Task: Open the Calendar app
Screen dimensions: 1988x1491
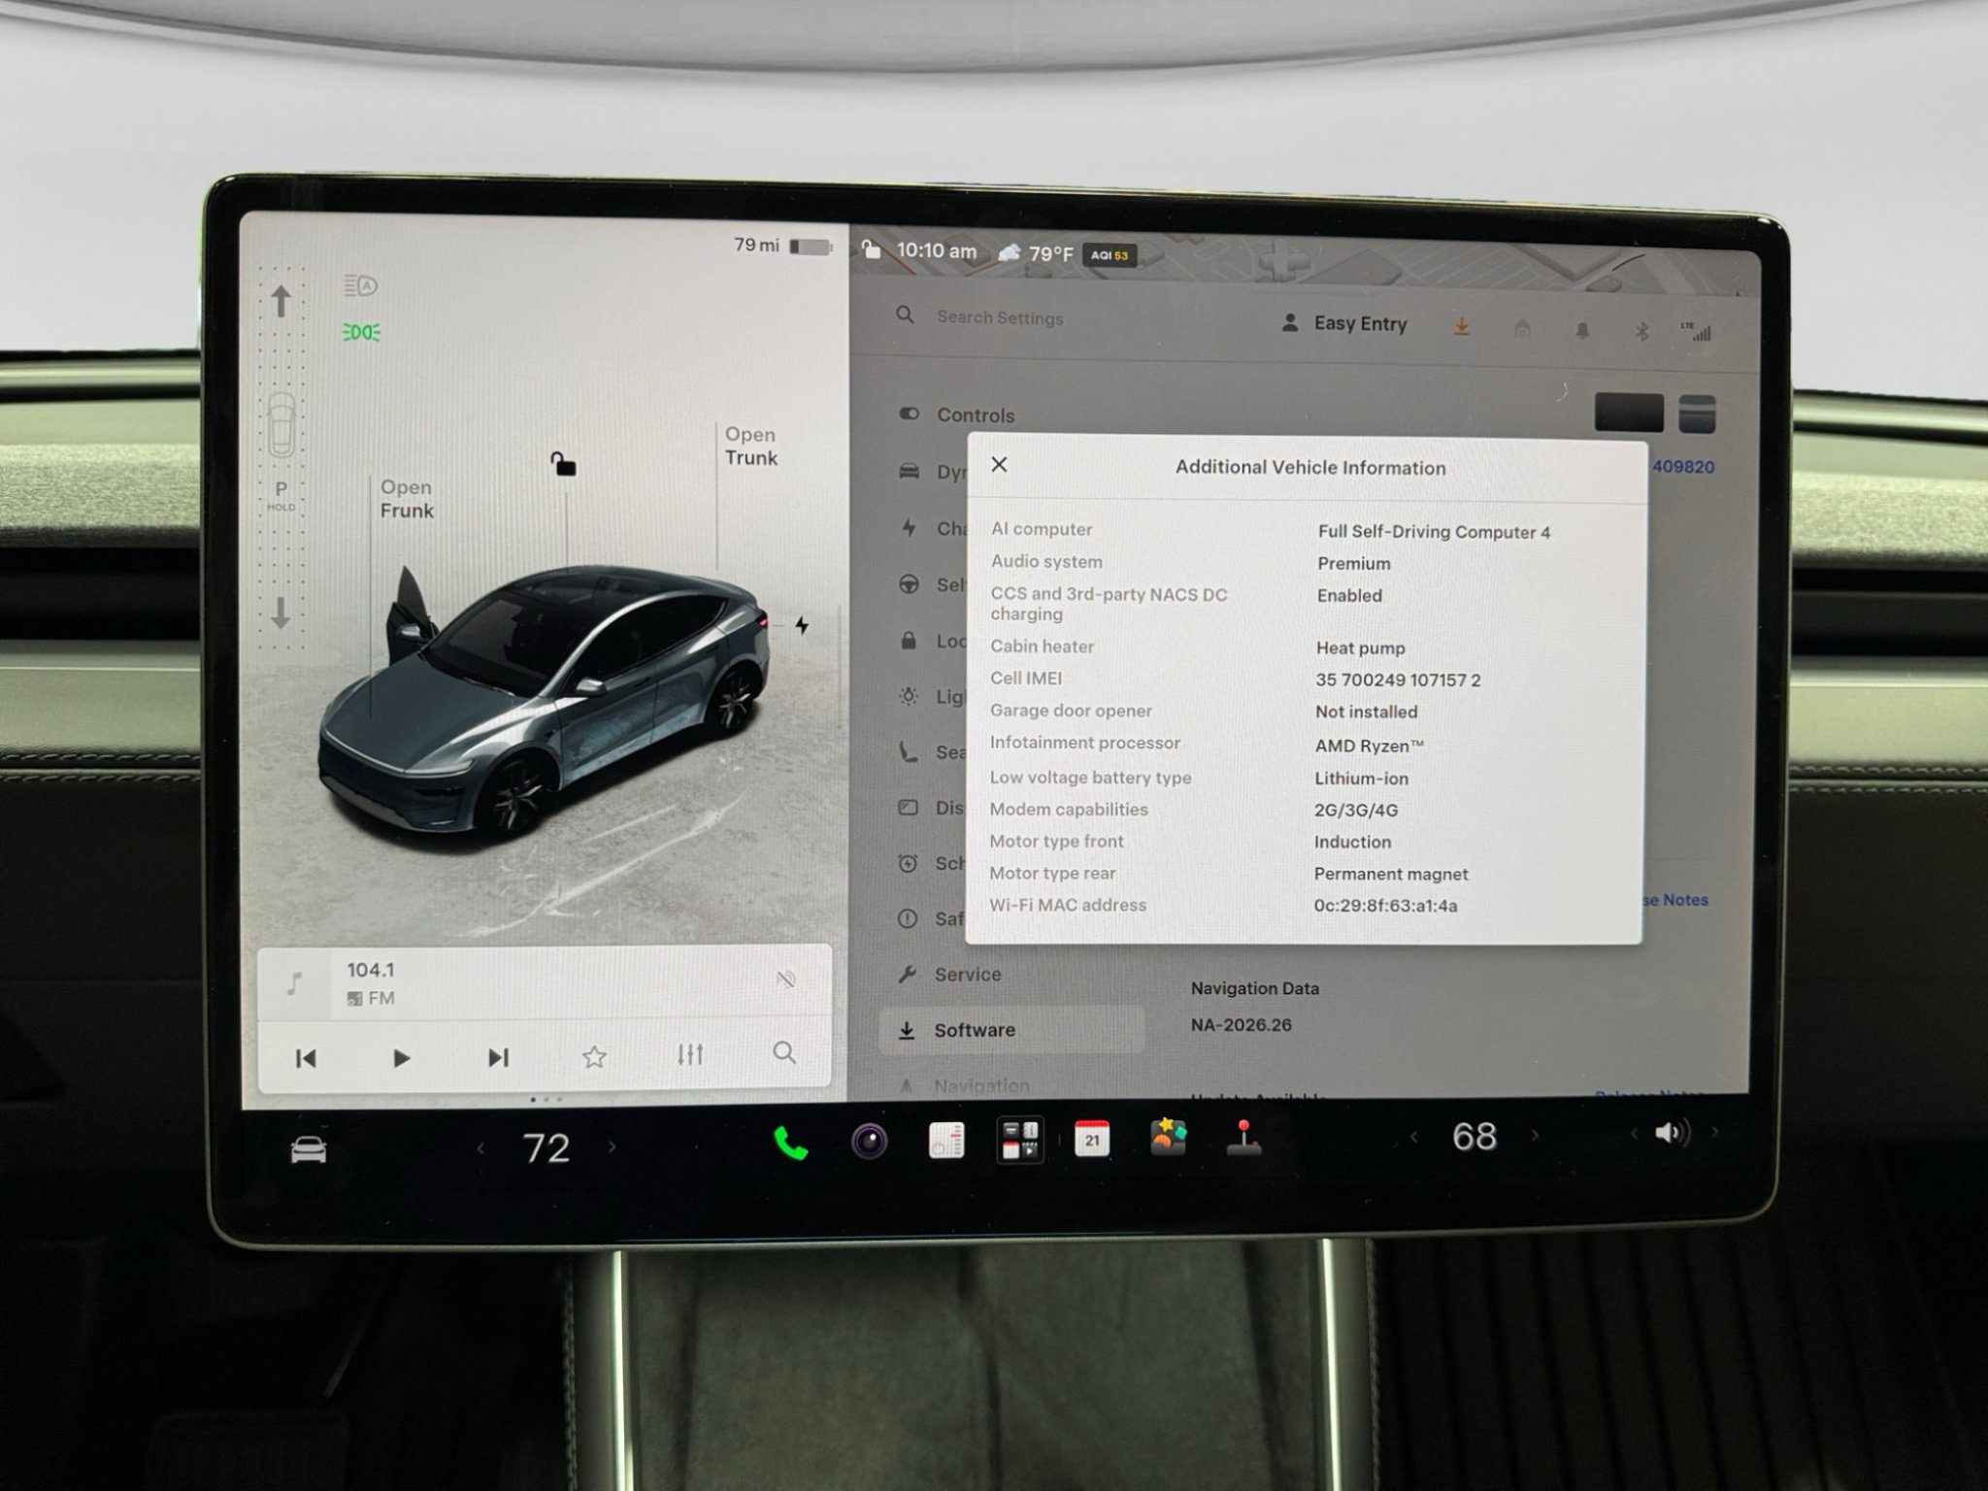Action: pos(1092,1139)
